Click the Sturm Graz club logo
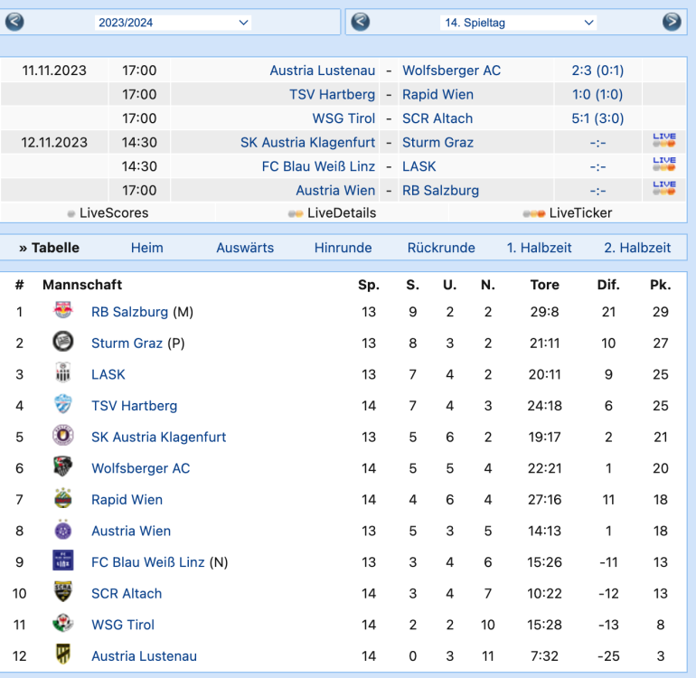Screen dimensions: 696x678 click(x=63, y=343)
